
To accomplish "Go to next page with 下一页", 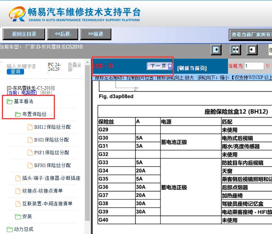I will click(x=160, y=66).
